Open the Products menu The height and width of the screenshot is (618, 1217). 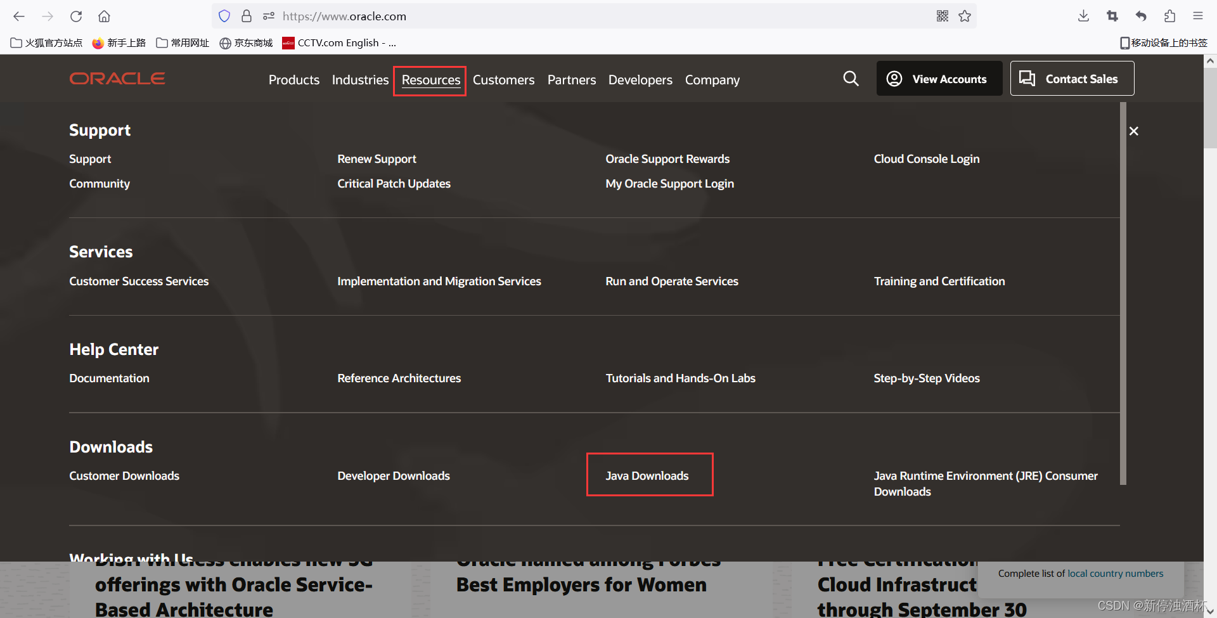tap(294, 80)
